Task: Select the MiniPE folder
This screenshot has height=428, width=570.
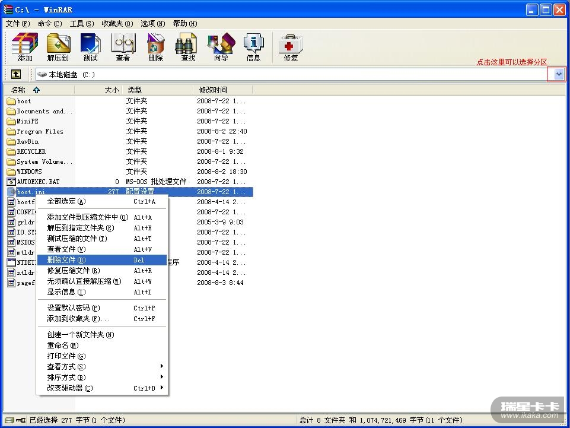Action: click(x=23, y=121)
